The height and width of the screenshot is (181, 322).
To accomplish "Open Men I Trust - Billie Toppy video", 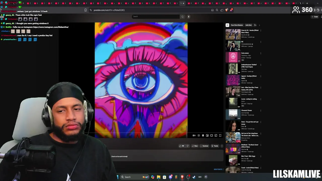I will tap(233, 160).
